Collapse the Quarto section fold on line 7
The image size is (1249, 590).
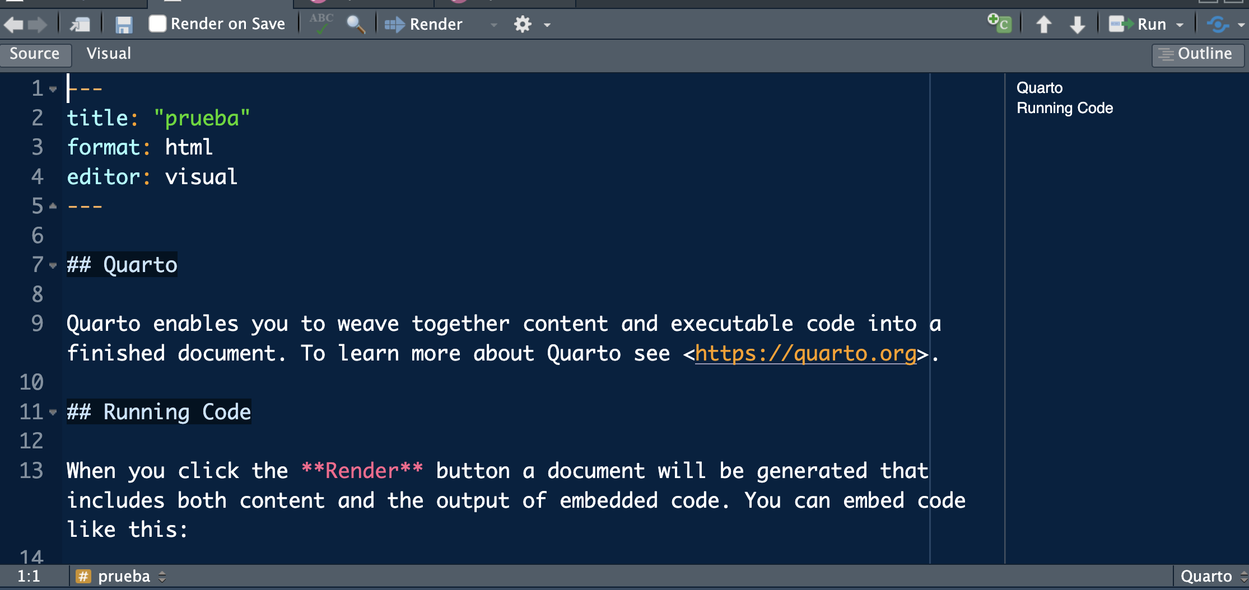(x=53, y=265)
